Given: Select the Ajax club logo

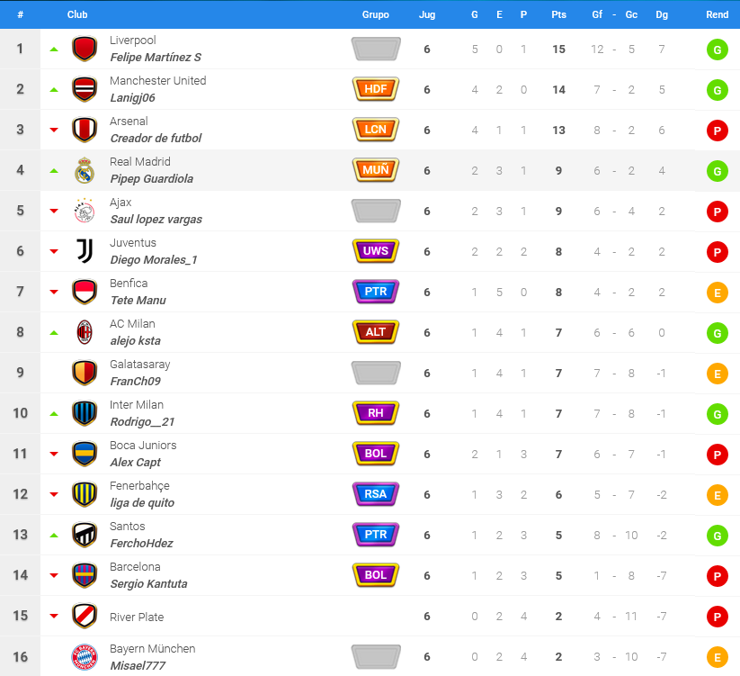Looking at the screenshot, I should point(85,211).
